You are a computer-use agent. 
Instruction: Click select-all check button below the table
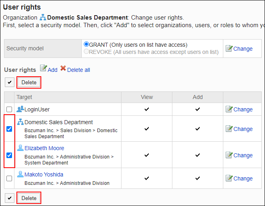(x=10, y=198)
